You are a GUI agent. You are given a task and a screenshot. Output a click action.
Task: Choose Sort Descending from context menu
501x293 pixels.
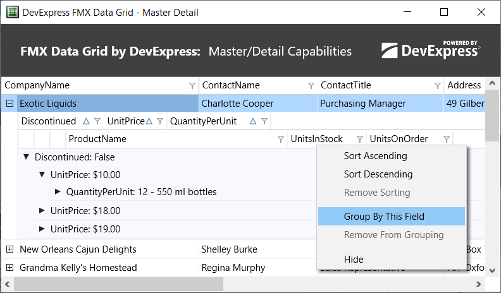point(392,174)
